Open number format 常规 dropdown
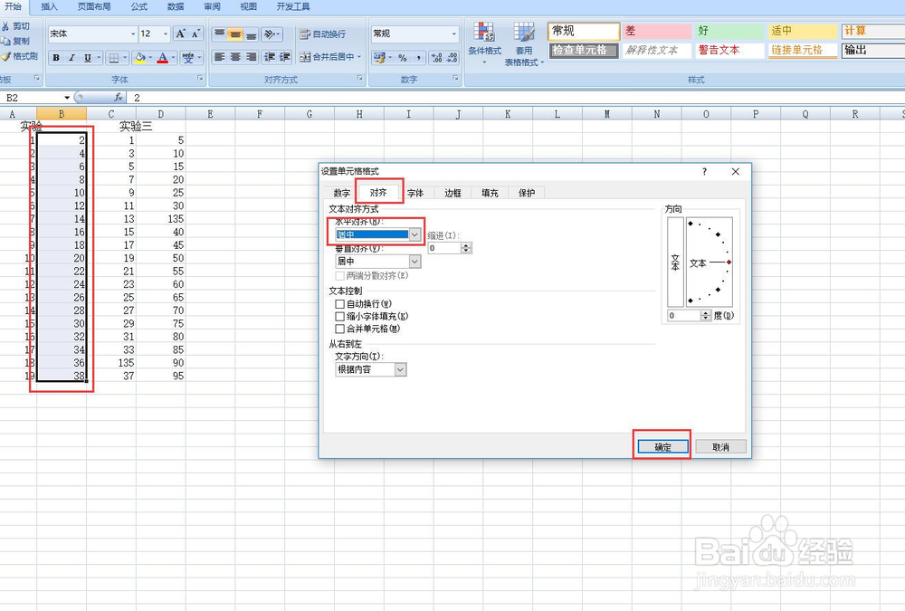 (453, 34)
